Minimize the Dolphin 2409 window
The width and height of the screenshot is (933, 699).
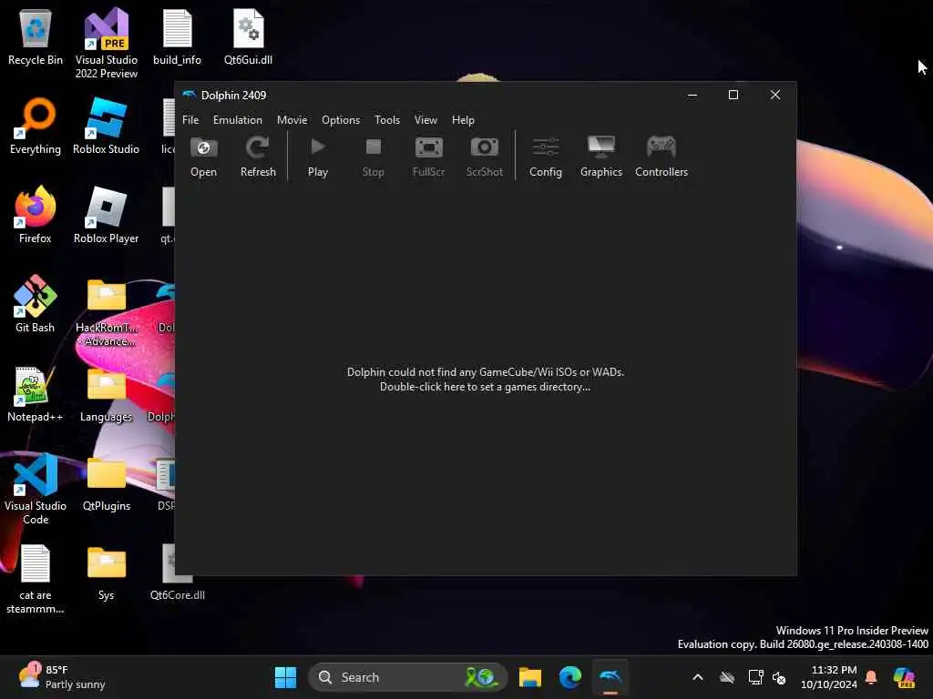[692, 95]
